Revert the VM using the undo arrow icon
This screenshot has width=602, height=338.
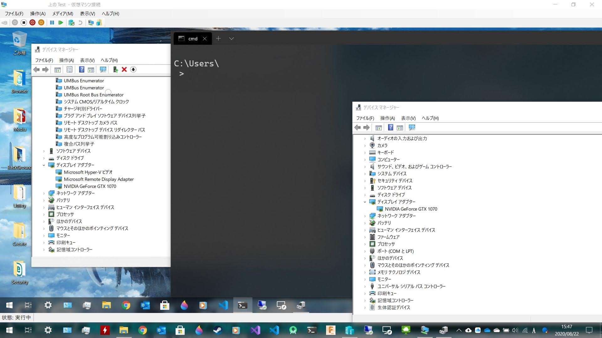81,23
